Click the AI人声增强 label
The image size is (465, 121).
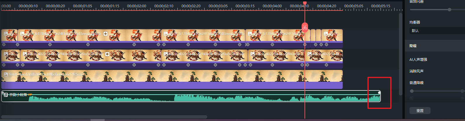(x=418, y=59)
